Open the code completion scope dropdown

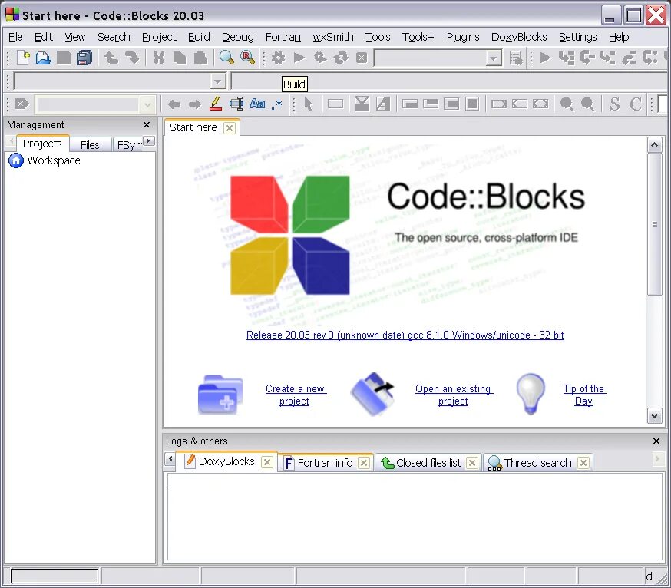point(218,81)
